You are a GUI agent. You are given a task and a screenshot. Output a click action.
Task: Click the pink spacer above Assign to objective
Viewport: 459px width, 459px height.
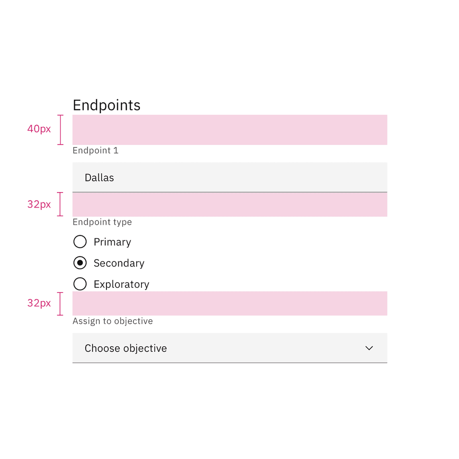(x=229, y=303)
